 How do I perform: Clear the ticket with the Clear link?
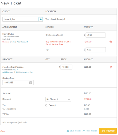click(3, 131)
